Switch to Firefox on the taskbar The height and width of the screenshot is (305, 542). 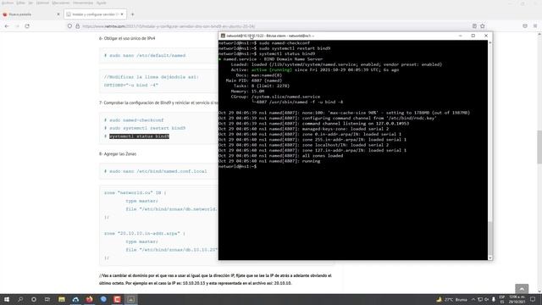coord(89,299)
